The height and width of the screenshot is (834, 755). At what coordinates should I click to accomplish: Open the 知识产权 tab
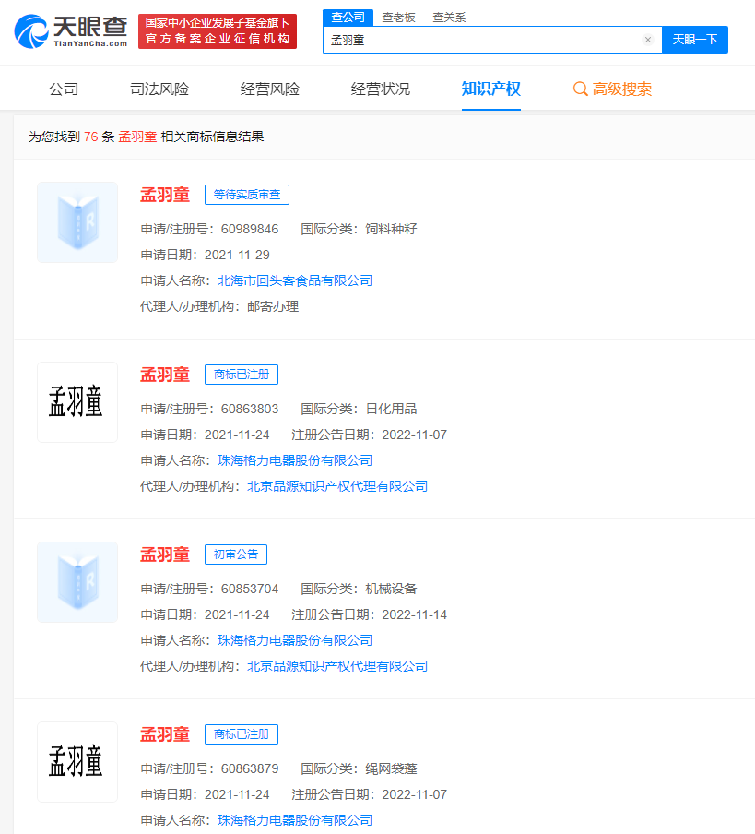pyautogui.click(x=491, y=89)
